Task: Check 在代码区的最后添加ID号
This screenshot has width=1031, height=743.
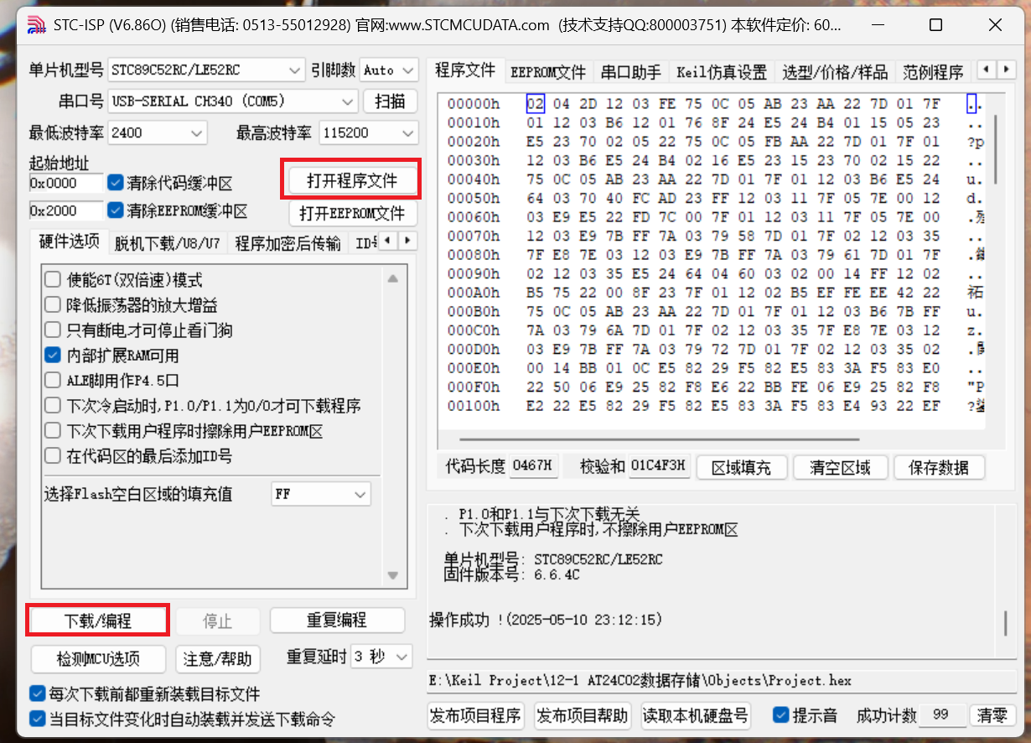Action: [x=53, y=456]
